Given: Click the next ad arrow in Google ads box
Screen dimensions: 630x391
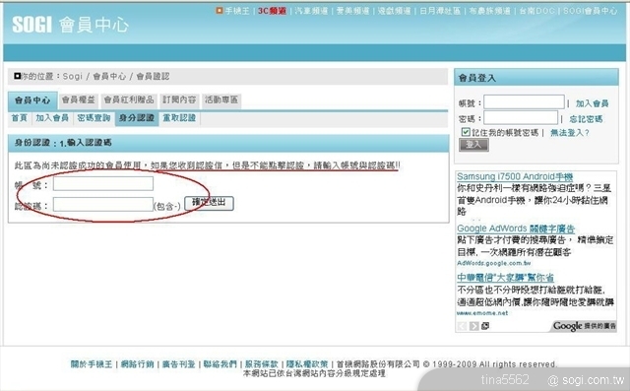Looking at the screenshot, I should (474, 326).
